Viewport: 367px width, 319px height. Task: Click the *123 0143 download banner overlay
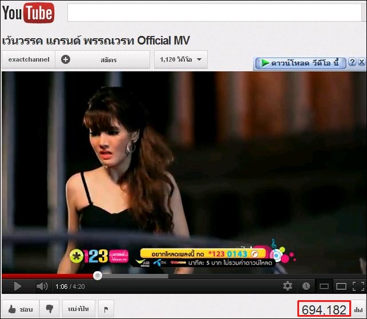pos(203,254)
